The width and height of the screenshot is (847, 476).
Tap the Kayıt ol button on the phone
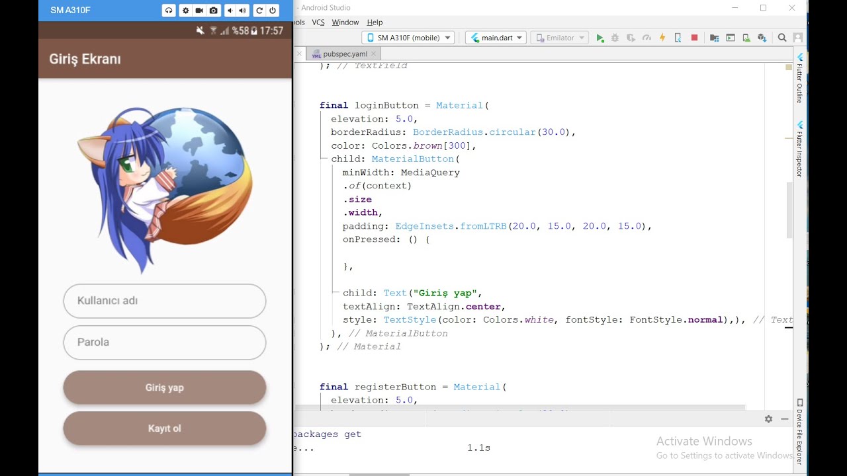pyautogui.click(x=165, y=428)
